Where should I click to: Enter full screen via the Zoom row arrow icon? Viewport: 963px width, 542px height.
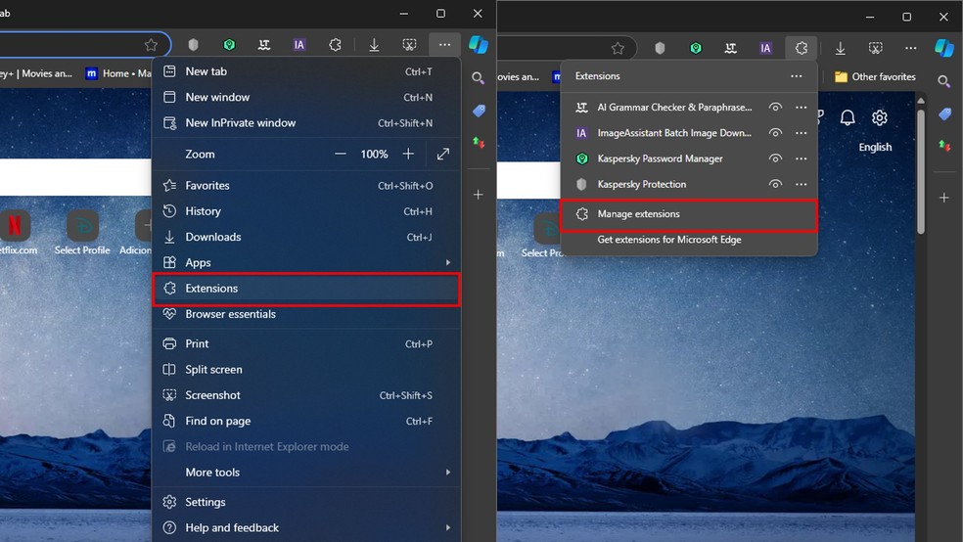(443, 154)
